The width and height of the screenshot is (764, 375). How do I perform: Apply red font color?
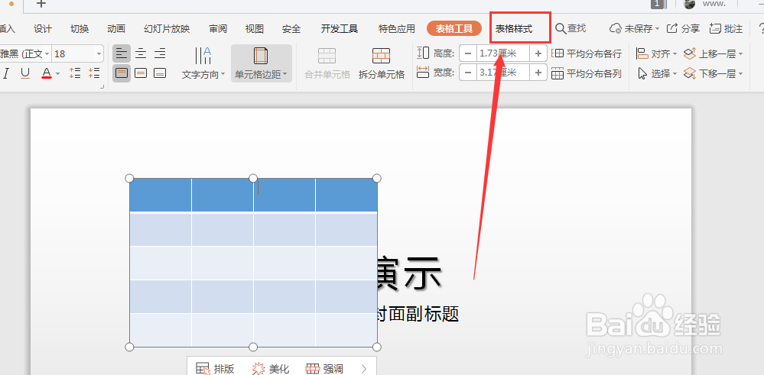click(x=47, y=73)
